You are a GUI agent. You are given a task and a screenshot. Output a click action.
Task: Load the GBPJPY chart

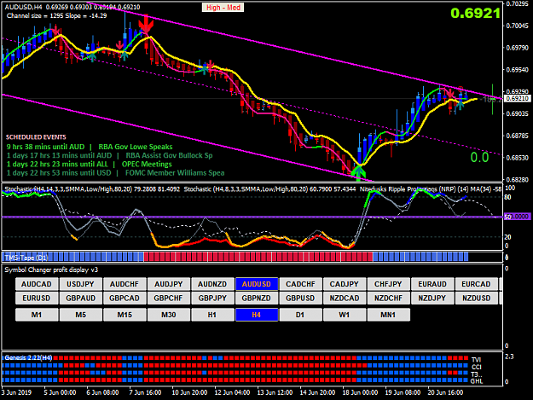(x=212, y=299)
